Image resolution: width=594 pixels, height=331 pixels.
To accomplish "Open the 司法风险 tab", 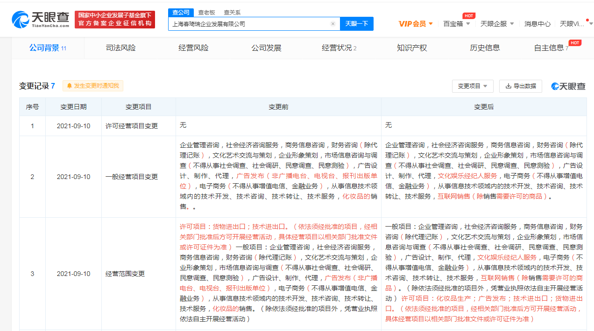I will (120, 48).
